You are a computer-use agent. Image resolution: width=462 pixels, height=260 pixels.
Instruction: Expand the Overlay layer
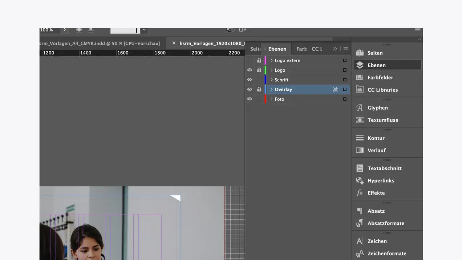[x=271, y=89]
